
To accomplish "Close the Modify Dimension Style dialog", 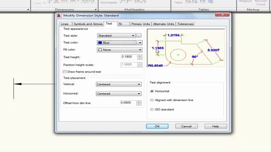I will (222, 15).
